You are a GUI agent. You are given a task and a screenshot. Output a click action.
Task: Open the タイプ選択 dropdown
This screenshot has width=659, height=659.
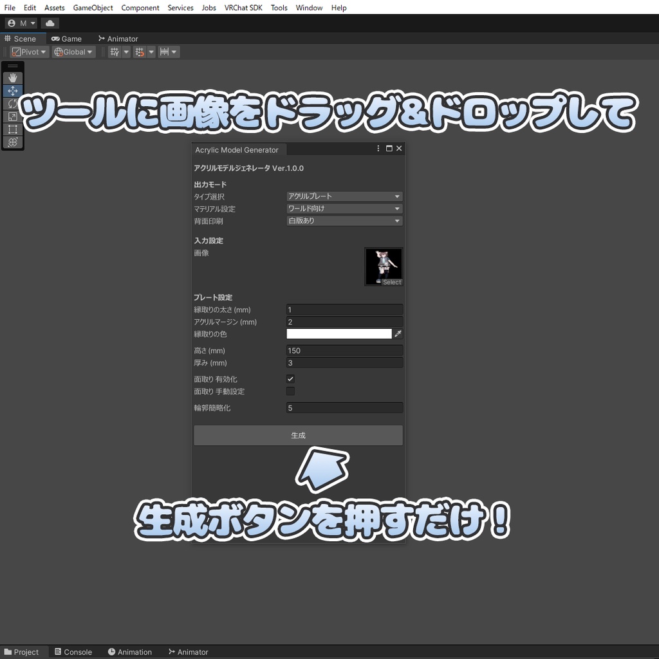(344, 196)
